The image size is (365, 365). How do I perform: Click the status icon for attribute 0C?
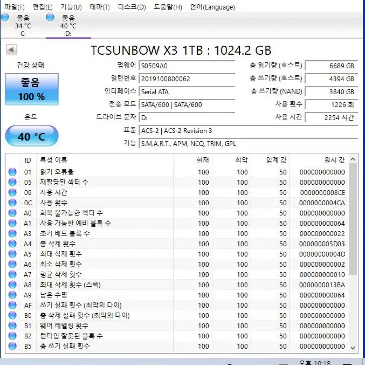point(12,203)
